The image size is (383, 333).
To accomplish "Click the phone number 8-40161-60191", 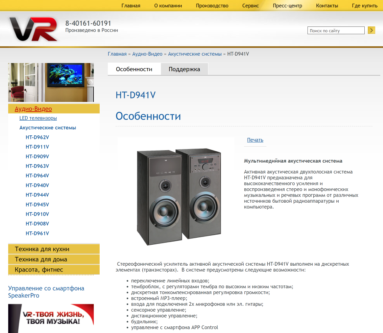I will (x=88, y=23).
